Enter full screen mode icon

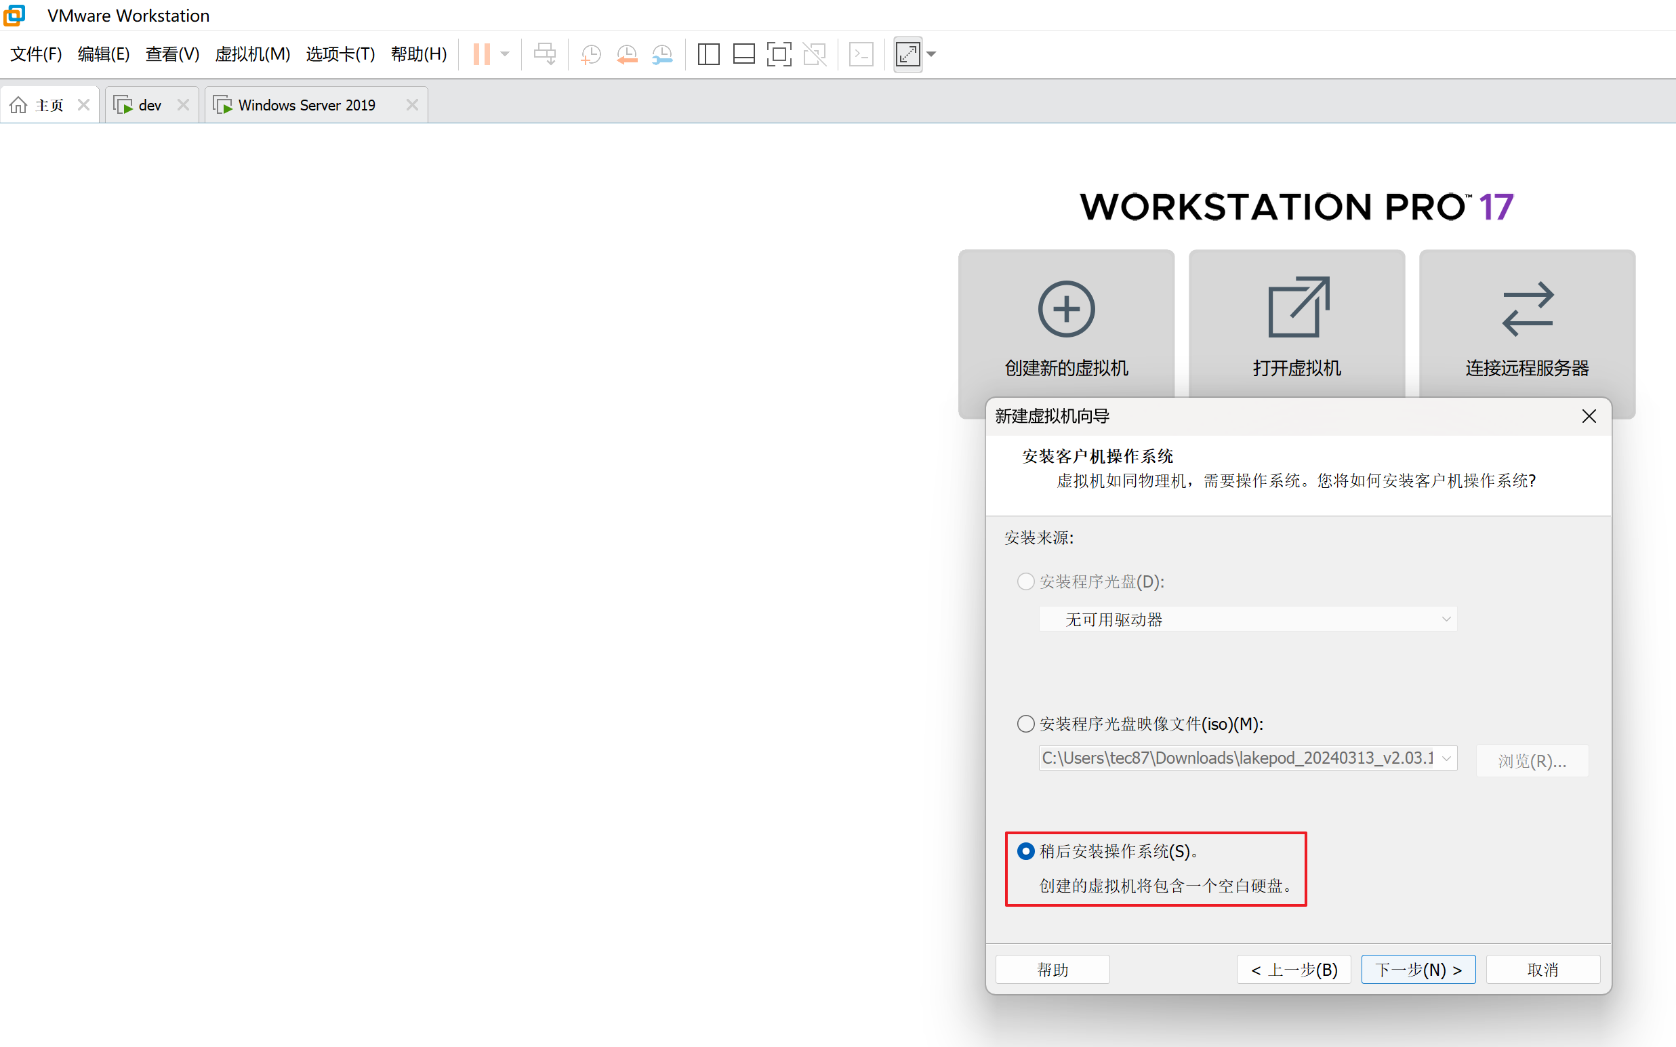click(779, 54)
